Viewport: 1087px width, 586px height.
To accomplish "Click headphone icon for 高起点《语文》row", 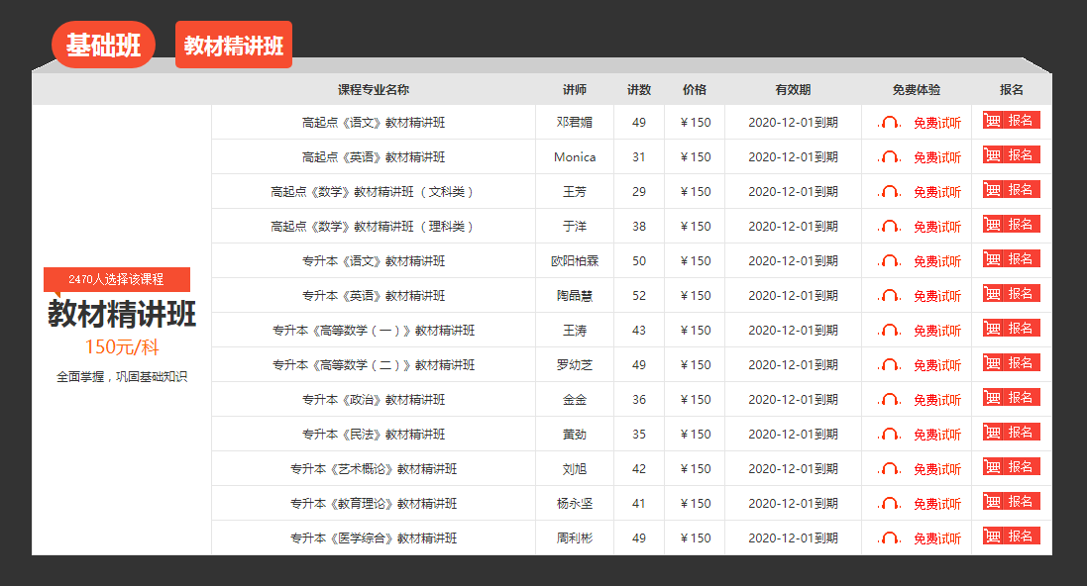I will (889, 123).
